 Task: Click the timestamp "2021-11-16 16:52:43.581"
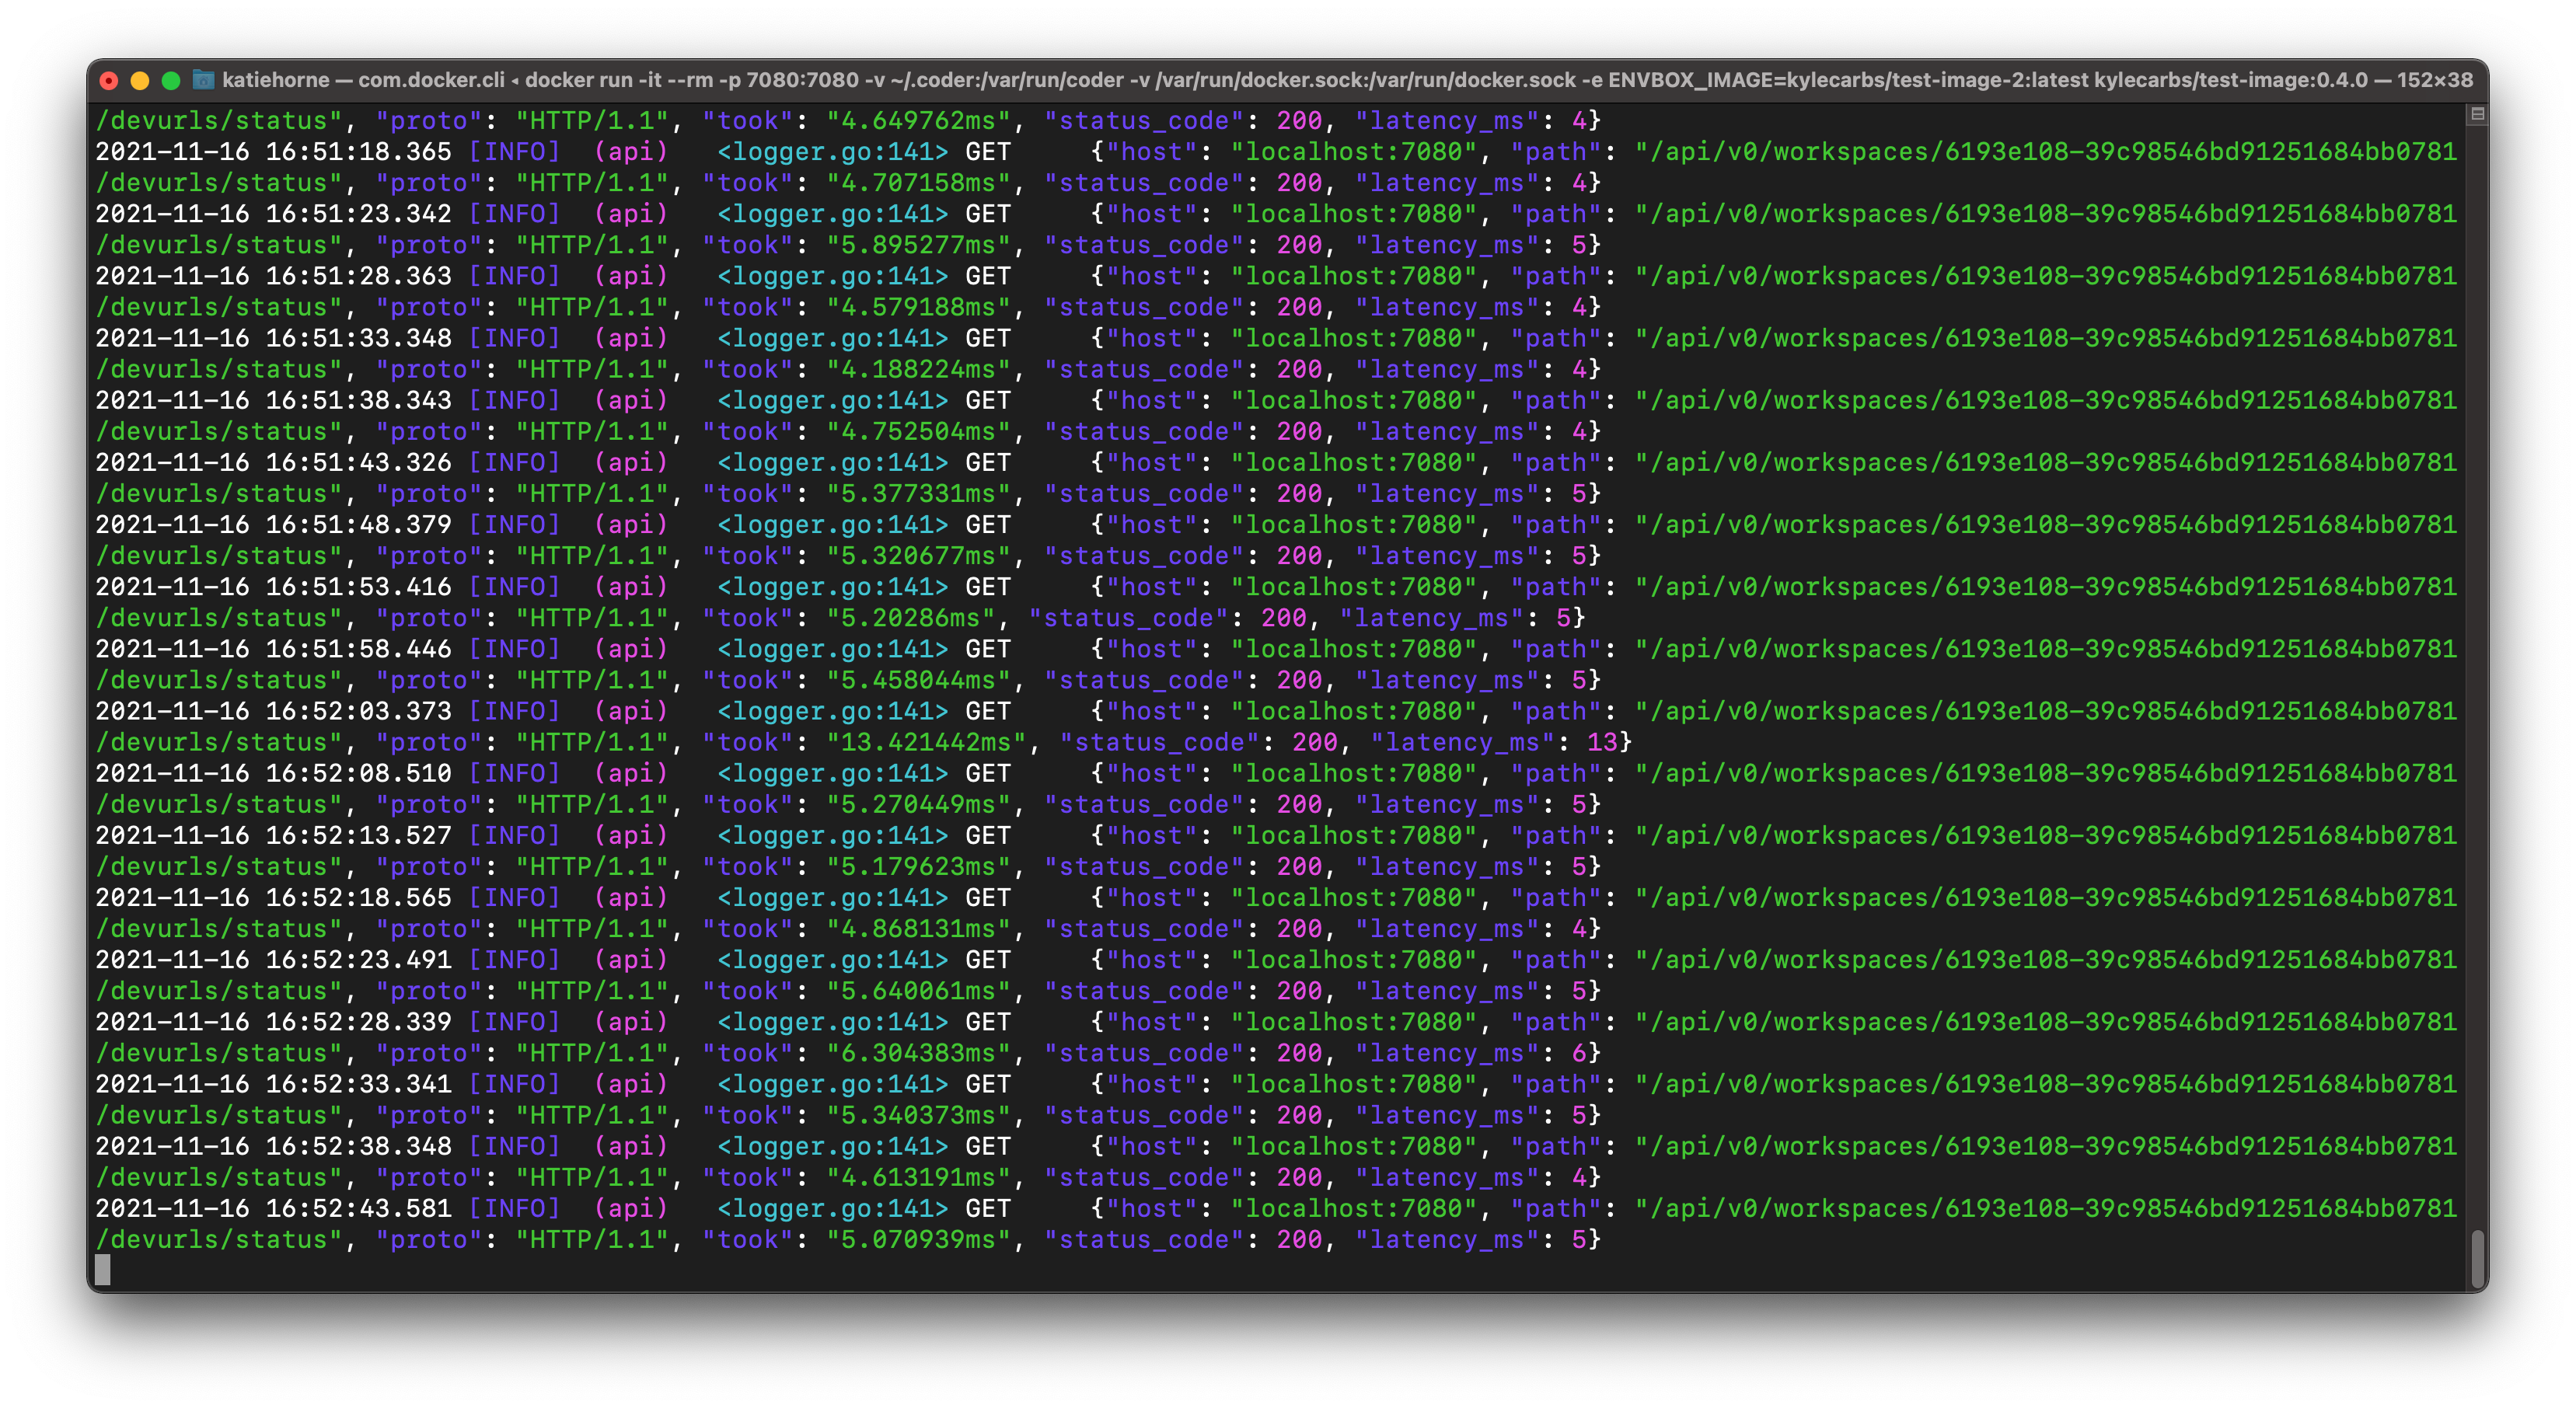(x=273, y=1208)
